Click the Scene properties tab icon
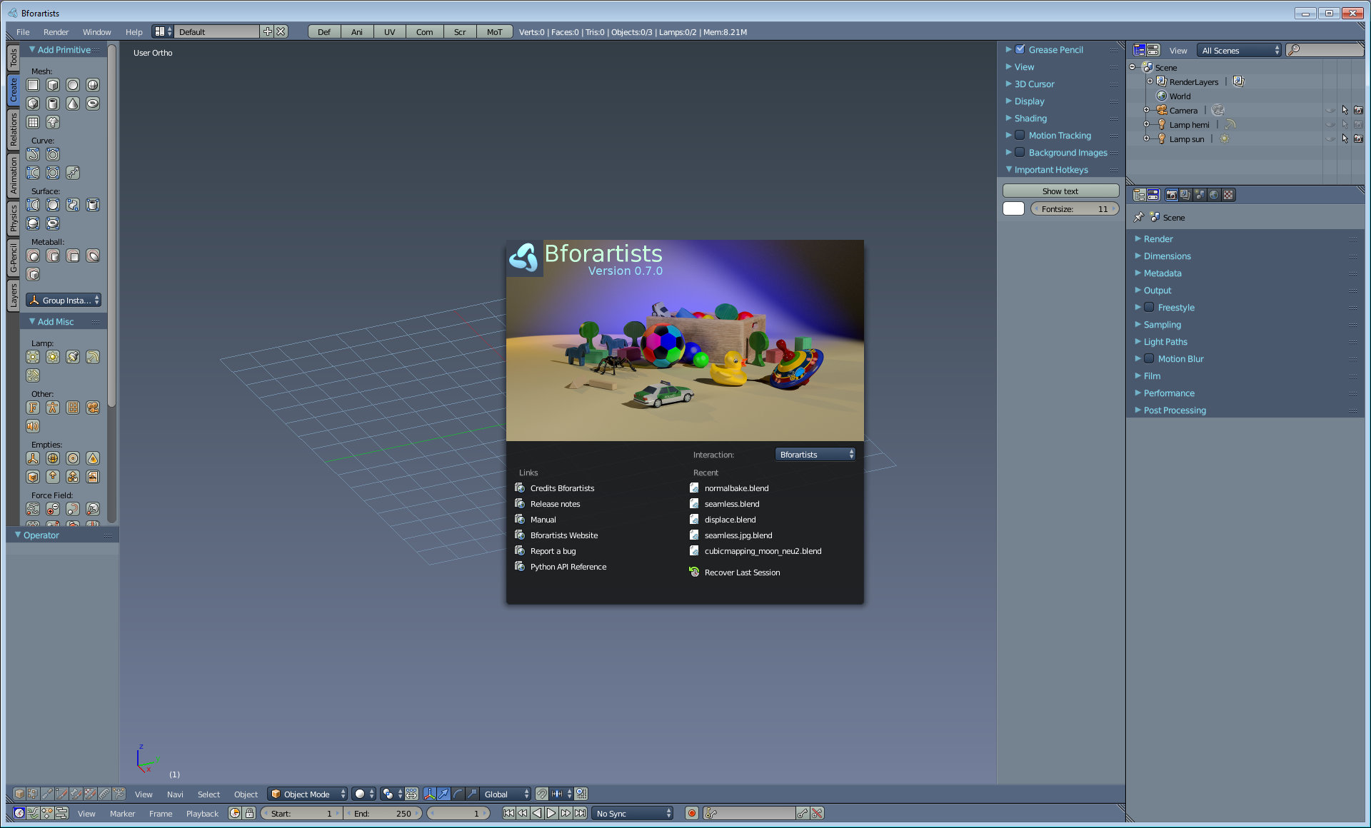This screenshot has height=828, width=1371. (x=1200, y=195)
